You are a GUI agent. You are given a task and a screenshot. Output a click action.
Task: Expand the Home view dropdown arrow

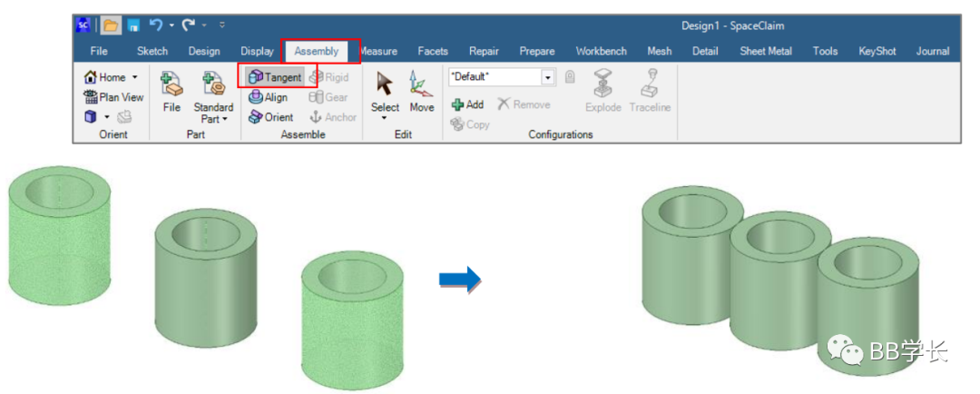coord(134,78)
